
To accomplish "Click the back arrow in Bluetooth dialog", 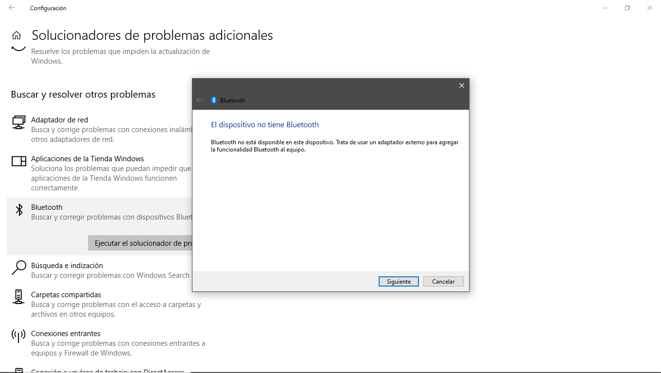I will (x=199, y=100).
